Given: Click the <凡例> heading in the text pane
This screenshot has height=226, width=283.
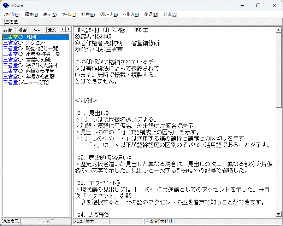Looking at the screenshot, I should click(x=86, y=100).
